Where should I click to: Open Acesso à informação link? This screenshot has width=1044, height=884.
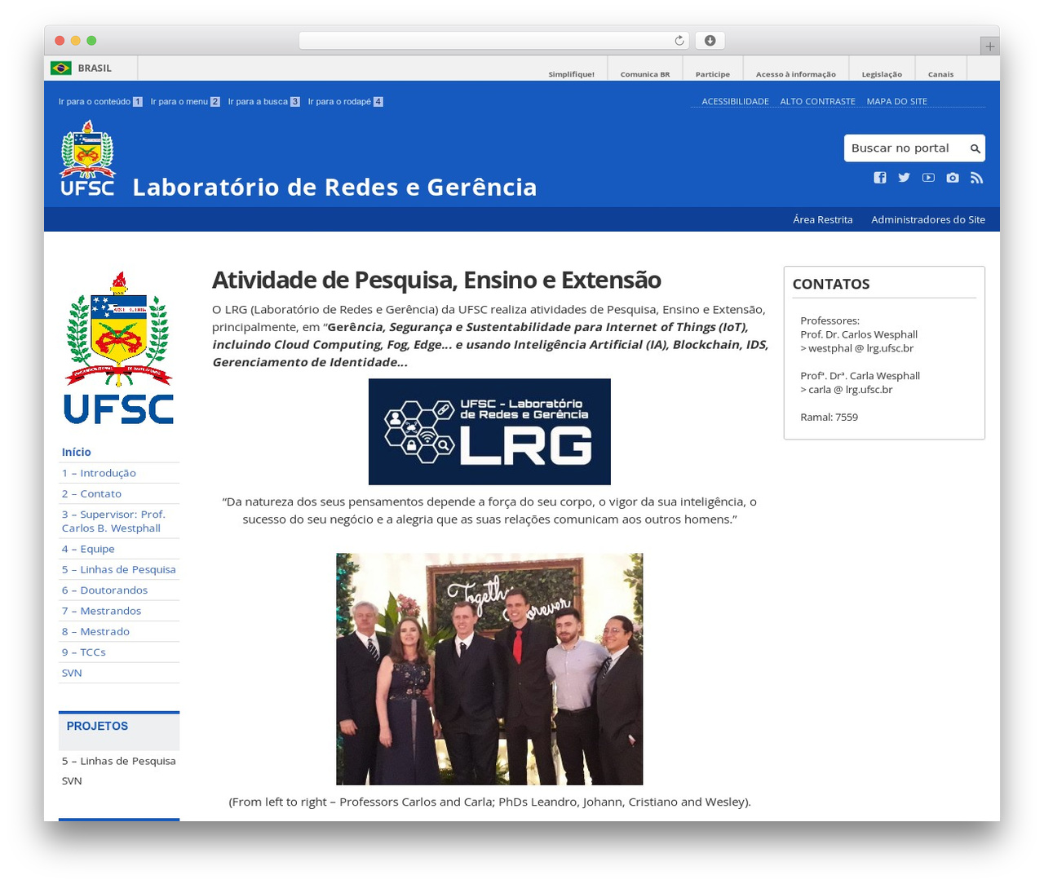795,74
